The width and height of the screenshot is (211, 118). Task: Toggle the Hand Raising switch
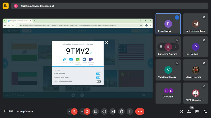[x=98, y=73]
